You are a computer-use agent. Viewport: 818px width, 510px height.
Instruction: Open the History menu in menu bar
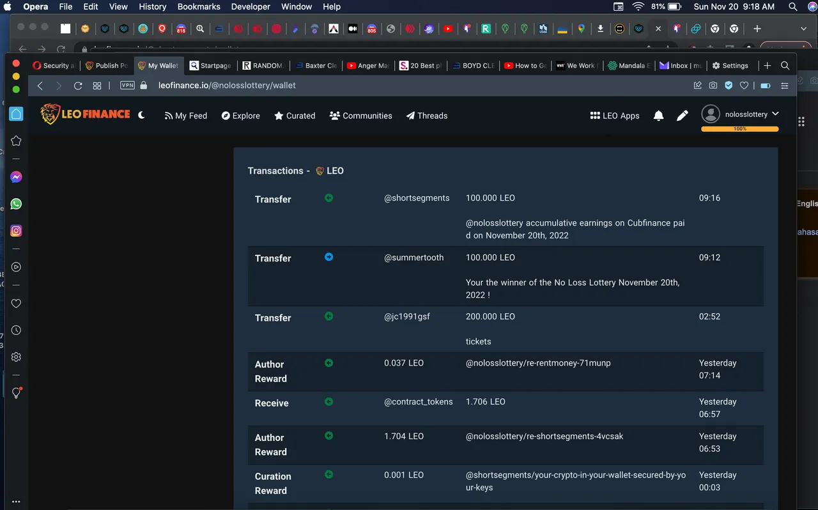[152, 6]
